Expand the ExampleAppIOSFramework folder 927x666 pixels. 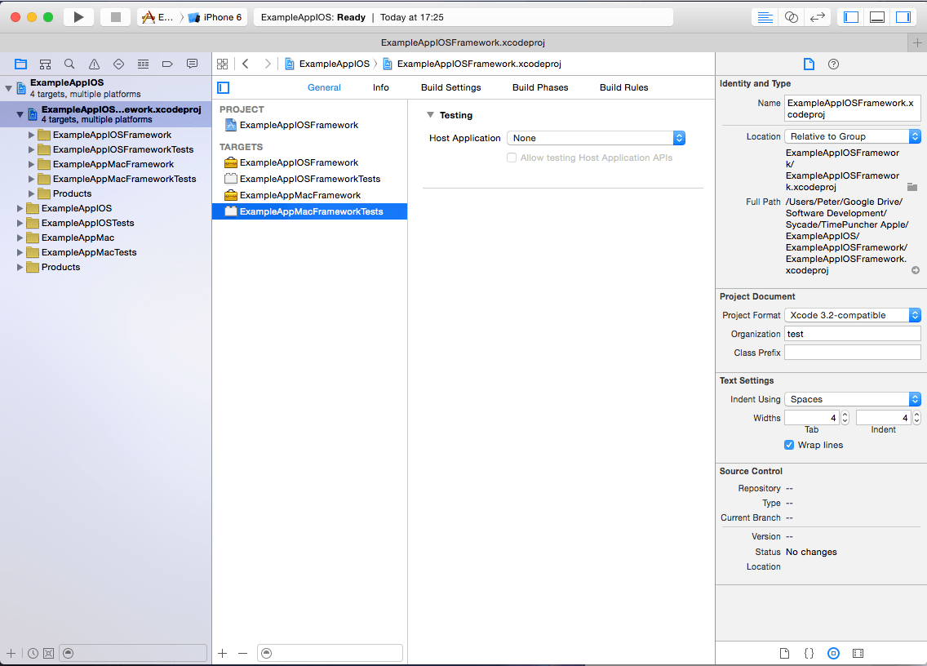[31, 135]
